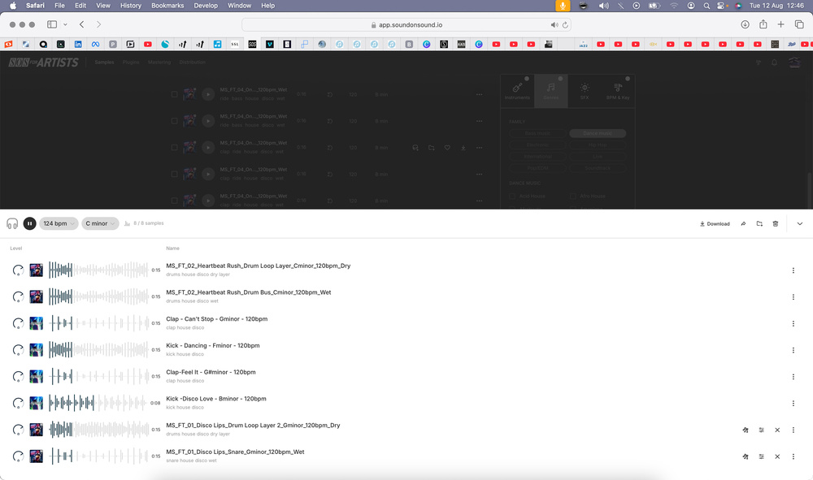
Task: Remove the Disco Lips Snare sample with X
Action: [x=777, y=456]
